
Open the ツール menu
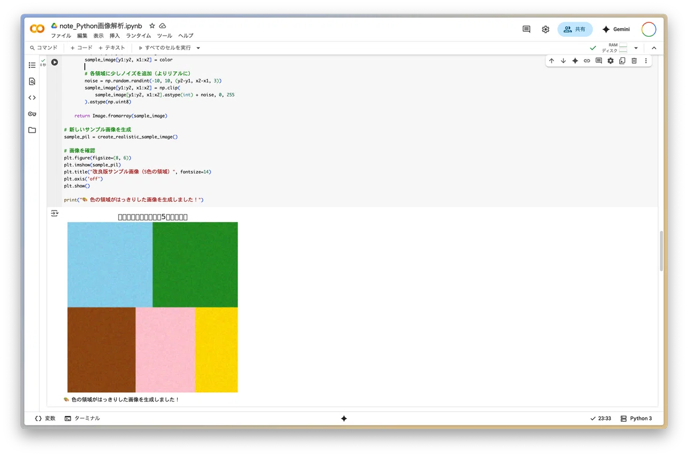[x=165, y=36]
